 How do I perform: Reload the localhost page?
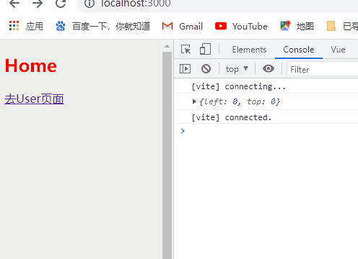61,4
